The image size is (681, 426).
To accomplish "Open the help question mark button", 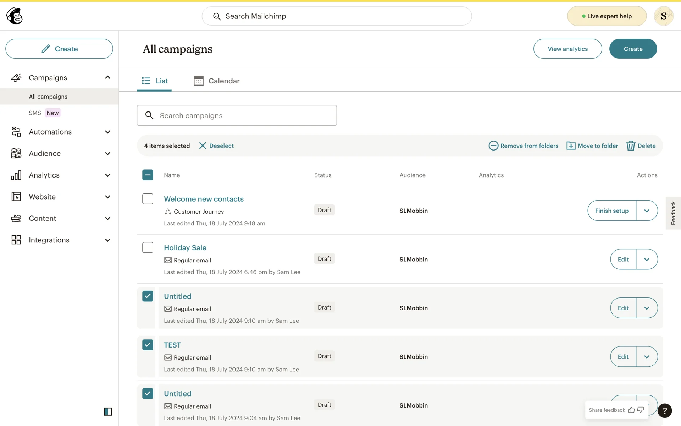I will point(664,411).
